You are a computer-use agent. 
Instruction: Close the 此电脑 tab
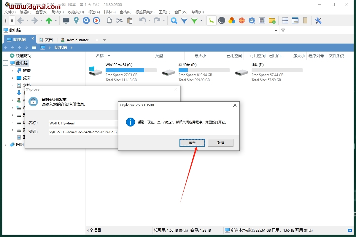pos(33,39)
